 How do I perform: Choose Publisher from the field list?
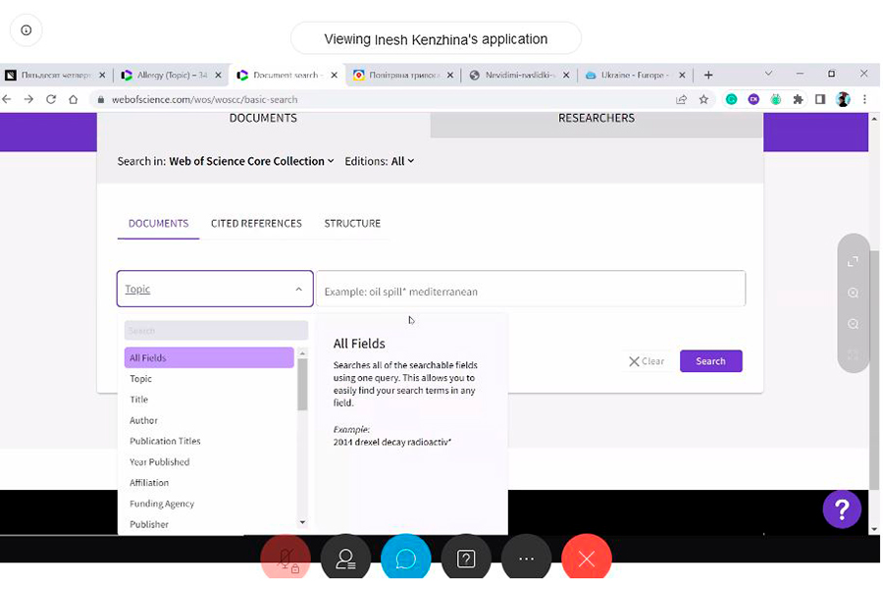click(x=209, y=525)
